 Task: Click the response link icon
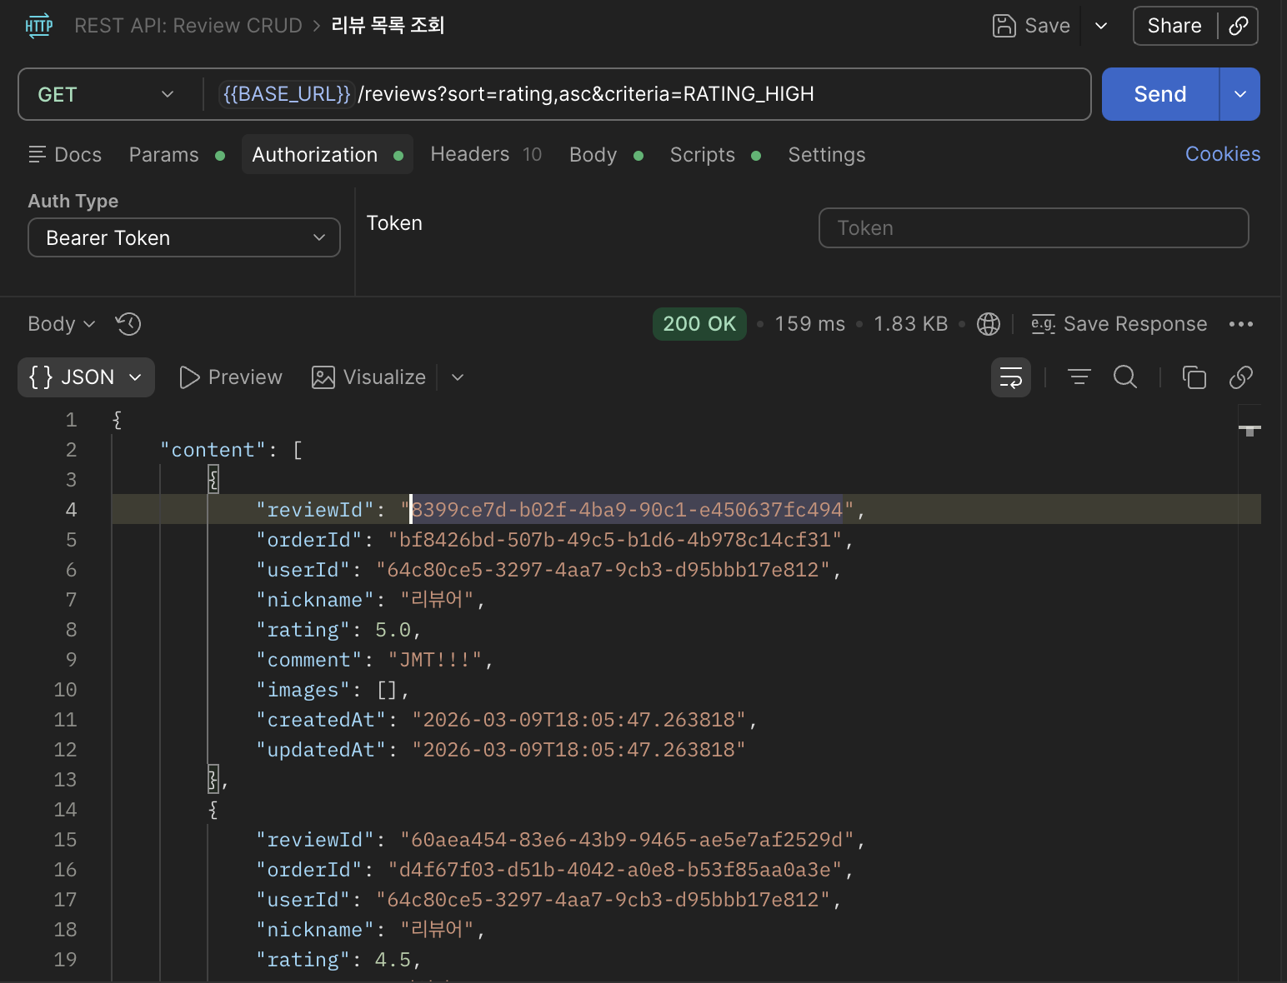click(x=1241, y=377)
